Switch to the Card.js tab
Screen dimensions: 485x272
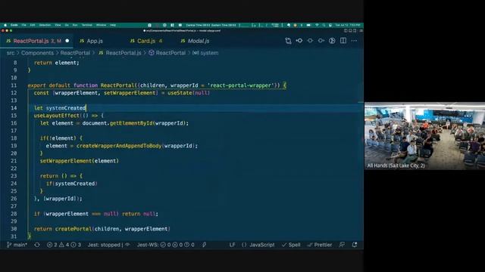146,41
